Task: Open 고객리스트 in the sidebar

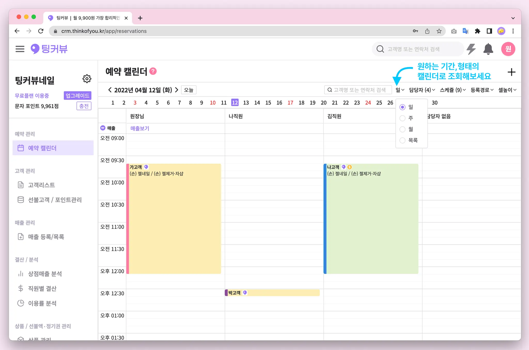Action: pyautogui.click(x=41, y=185)
